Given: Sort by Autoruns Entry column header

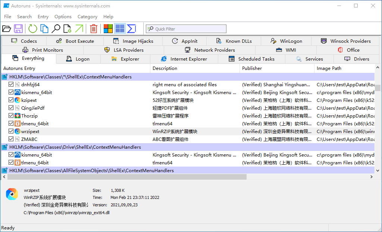Looking at the screenshot, I should point(76,68).
